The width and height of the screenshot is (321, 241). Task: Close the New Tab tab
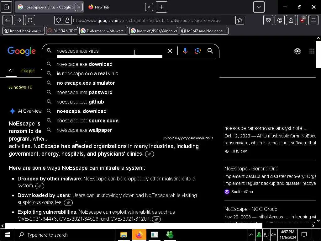[149, 7]
